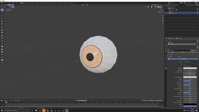Viewport: 199px width, 112px height.
Task: Select the Shrink/Fatten tool
Action: pos(2,57)
